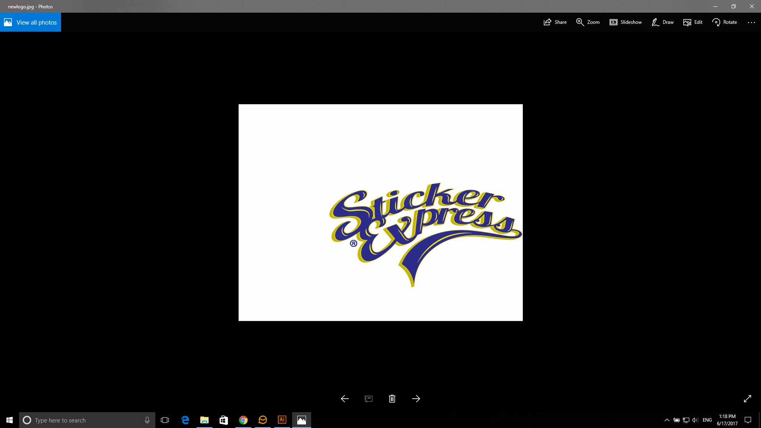Rotate the image
Screen dimensions: 761x428
[x=725, y=22]
